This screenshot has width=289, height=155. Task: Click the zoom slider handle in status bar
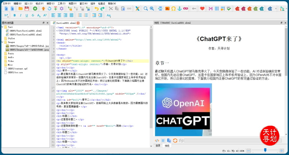tap(265, 150)
